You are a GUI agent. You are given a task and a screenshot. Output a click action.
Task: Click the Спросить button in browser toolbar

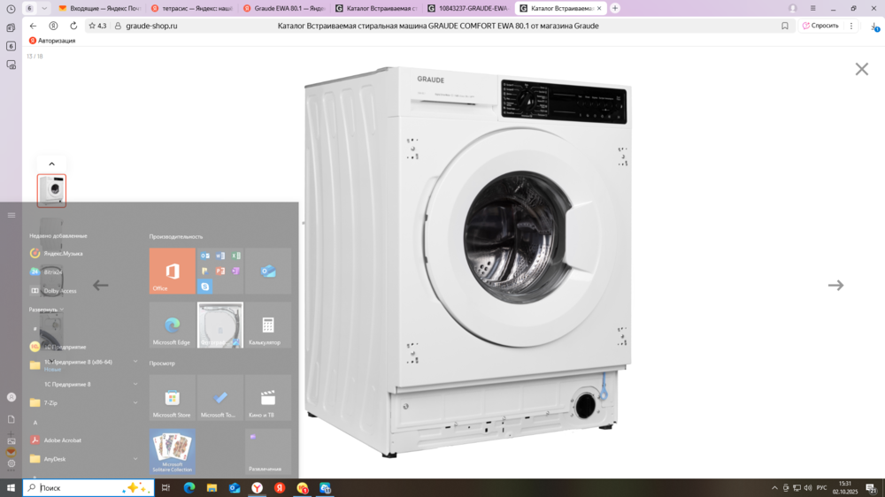[820, 26]
